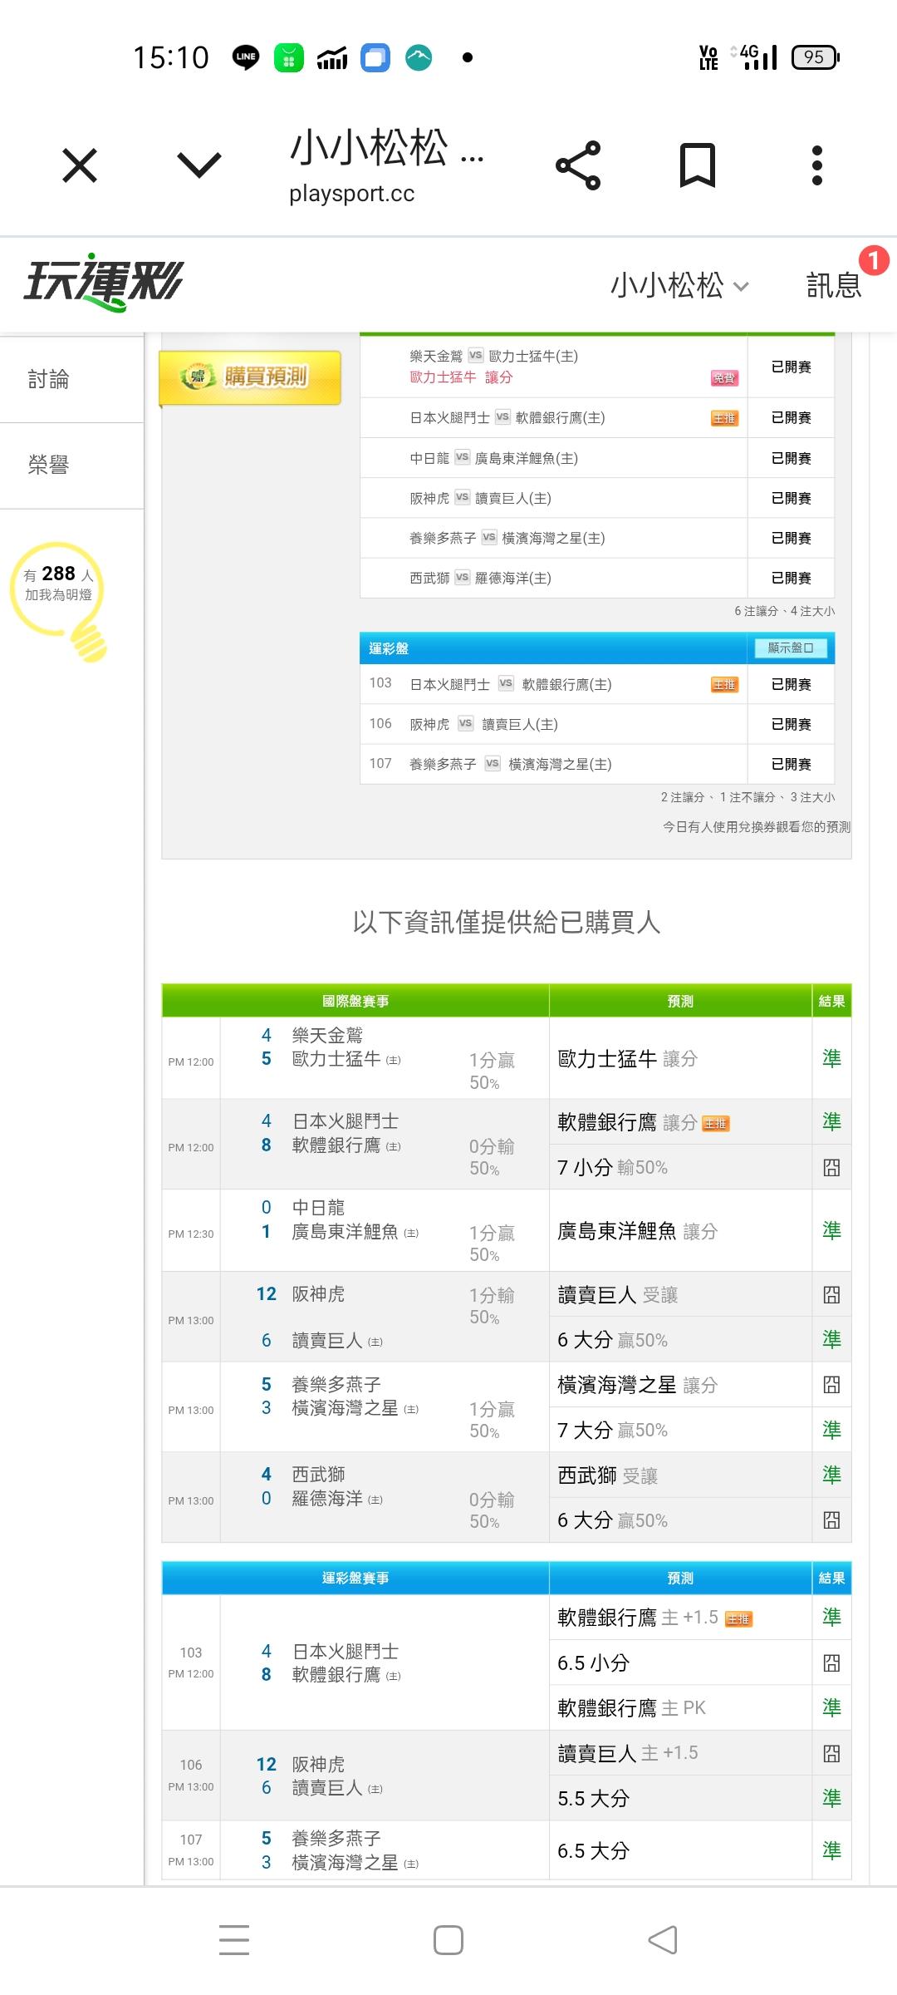The image size is (897, 1995).
Task: Tap the Android back navigation button
Action: pyautogui.click(x=663, y=1940)
